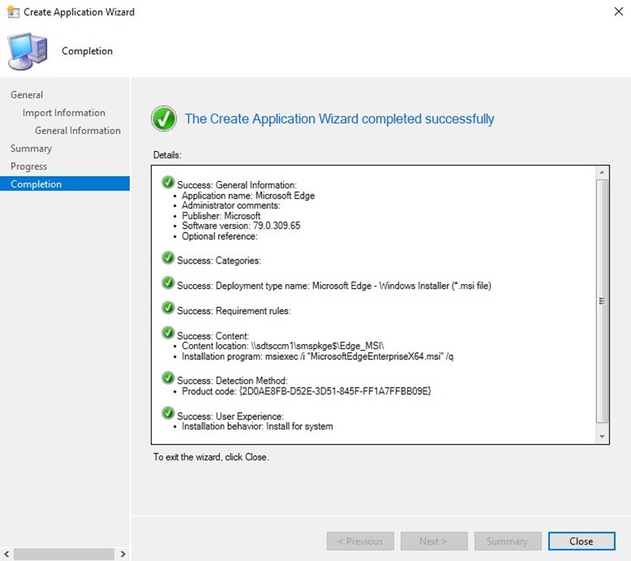This screenshot has height=561, width=631.
Task: Select the General step in sidebar
Action: click(27, 95)
